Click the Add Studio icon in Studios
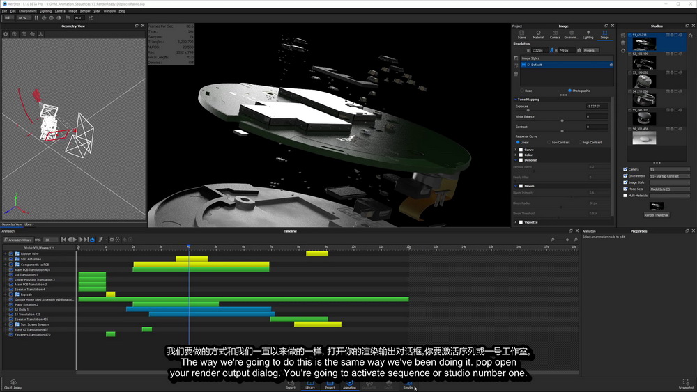The image size is (697, 392). (622, 35)
